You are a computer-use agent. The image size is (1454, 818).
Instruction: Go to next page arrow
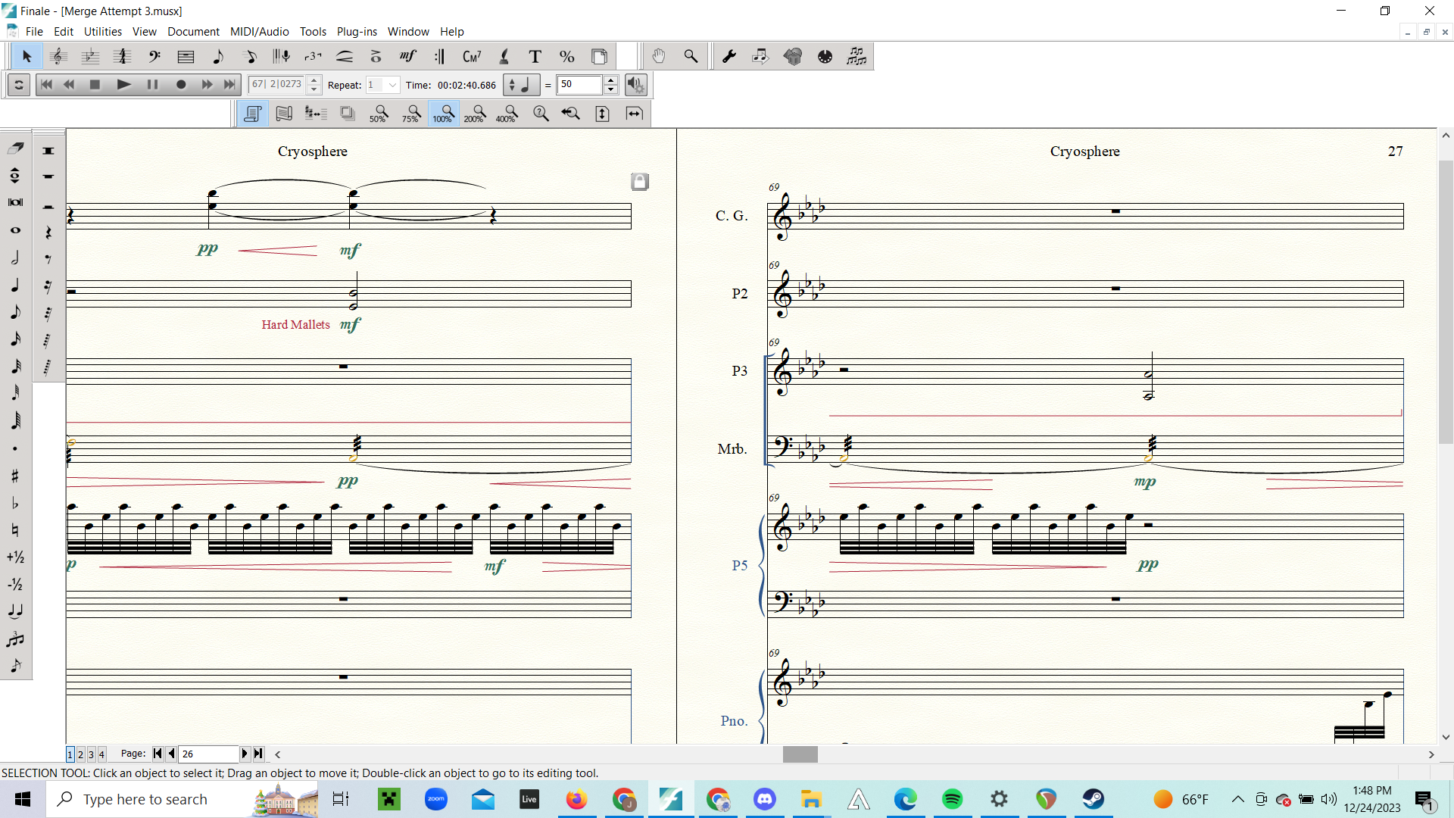pos(244,754)
